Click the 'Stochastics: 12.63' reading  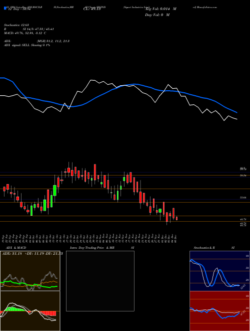pyautogui.click(x=16, y=25)
